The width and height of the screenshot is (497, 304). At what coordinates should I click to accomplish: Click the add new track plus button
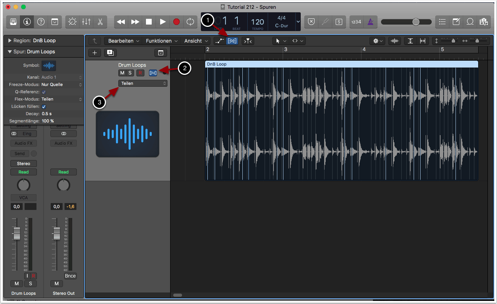(94, 53)
